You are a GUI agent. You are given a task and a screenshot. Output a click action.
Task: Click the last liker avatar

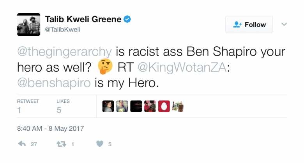[178, 106]
